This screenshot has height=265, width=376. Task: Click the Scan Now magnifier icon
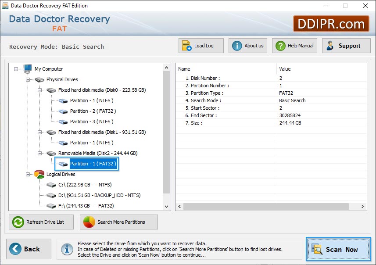click(x=317, y=249)
